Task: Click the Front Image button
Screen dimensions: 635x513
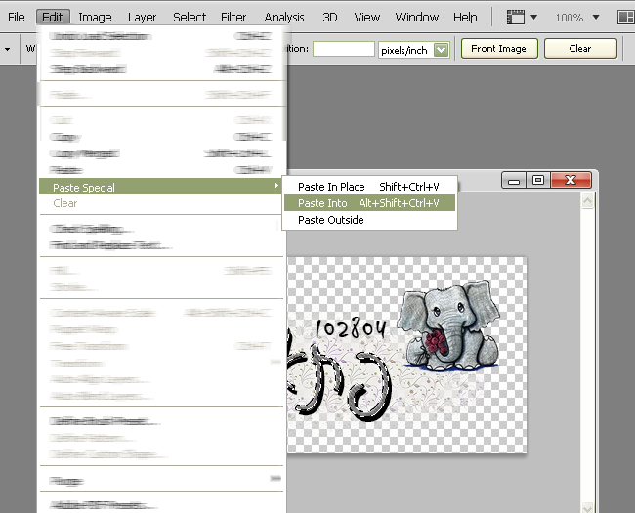Action: [x=499, y=49]
